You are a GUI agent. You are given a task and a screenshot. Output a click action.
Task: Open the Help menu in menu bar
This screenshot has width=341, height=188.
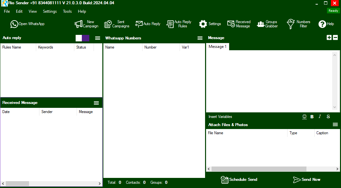(x=82, y=11)
